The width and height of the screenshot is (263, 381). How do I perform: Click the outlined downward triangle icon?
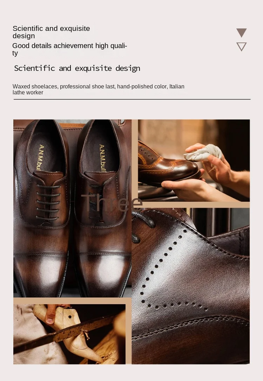coord(241,47)
